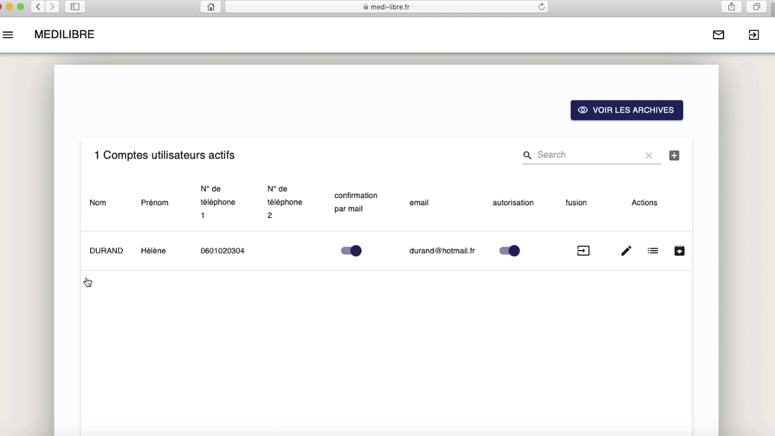775x436 pixels.
Task: Click the Nom column header
Action: click(97, 203)
